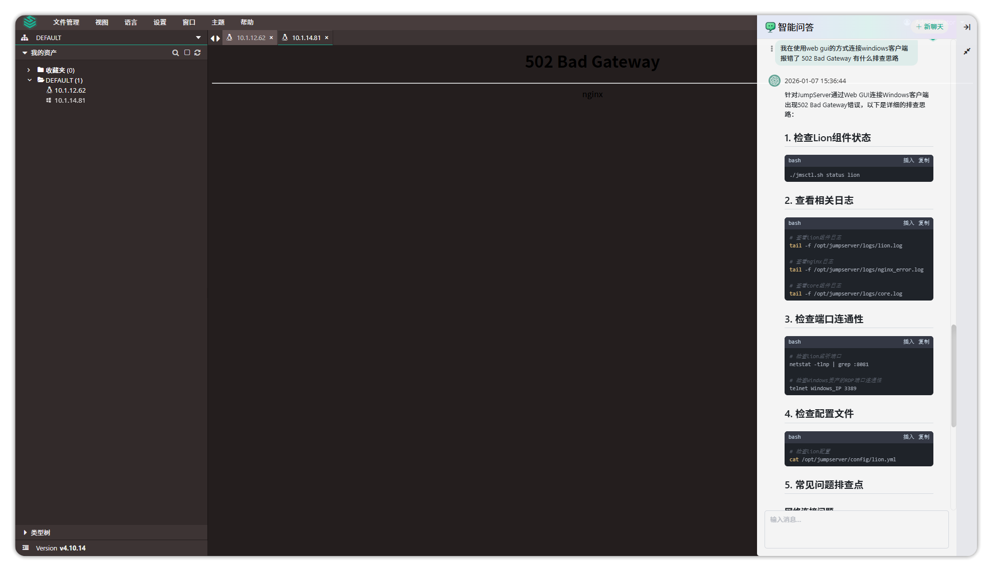Open the 文件管理 menu
Screen dimensions: 992x566
pyautogui.click(x=66, y=22)
